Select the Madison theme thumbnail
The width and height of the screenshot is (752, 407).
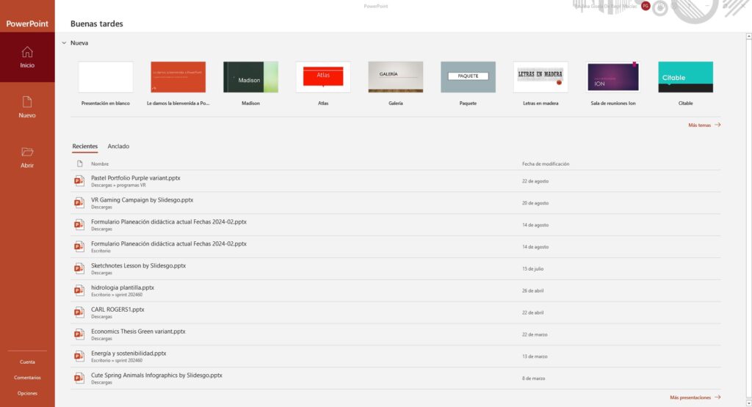pyautogui.click(x=250, y=77)
